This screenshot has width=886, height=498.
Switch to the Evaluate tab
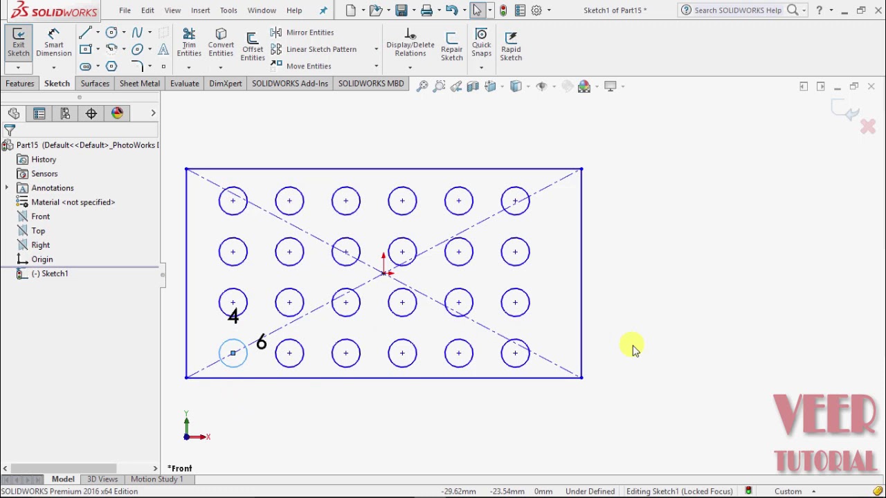pos(185,84)
